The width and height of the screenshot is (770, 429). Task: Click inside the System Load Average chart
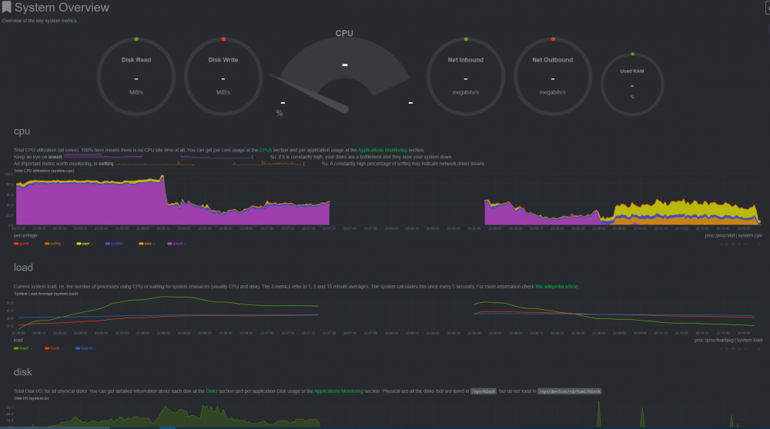click(388, 312)
